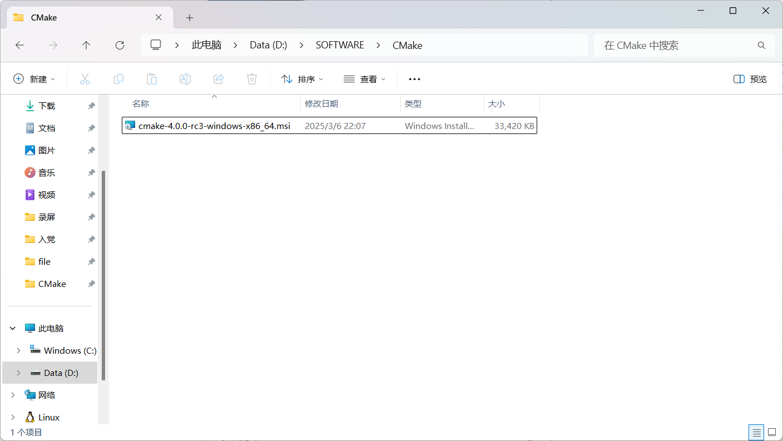The width and height of the screenshot is (783, 441).
Task: Click the search magnifier icon
Action: (761, 46)
